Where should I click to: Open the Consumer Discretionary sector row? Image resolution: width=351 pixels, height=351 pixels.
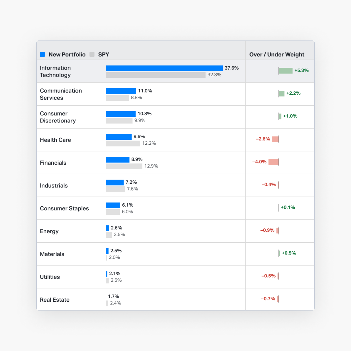[58, 117]
